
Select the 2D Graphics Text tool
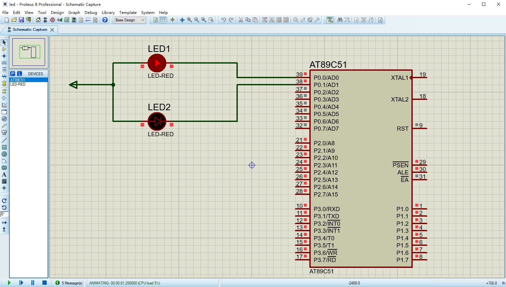[x=4, y=174]
